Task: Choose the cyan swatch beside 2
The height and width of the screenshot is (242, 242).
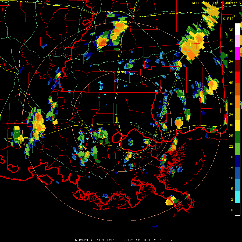Action: (x=237, y=197)
